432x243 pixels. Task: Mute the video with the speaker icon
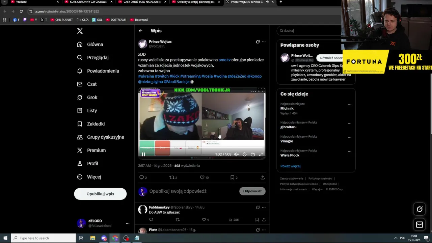coord(236,154)
